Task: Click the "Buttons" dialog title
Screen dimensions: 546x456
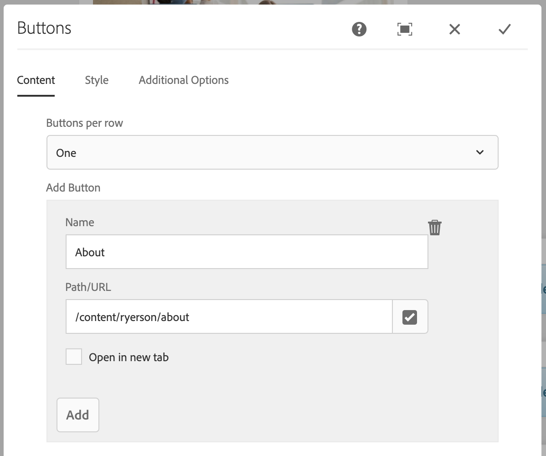Action: [44, 28]
